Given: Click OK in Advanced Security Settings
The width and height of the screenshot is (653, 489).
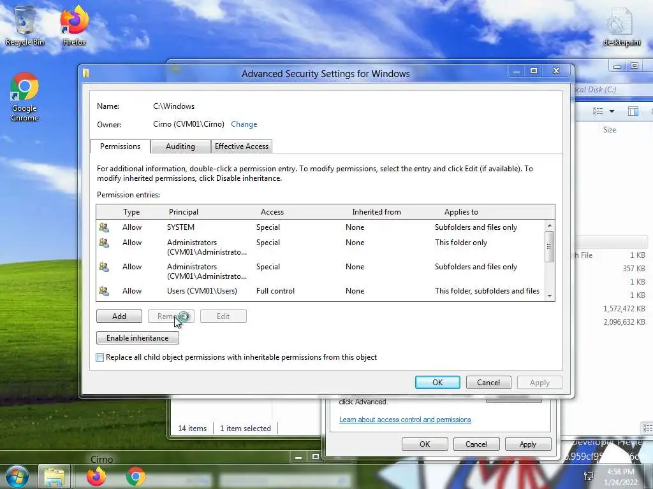Looking at the screenshot, I should [437, 383].
